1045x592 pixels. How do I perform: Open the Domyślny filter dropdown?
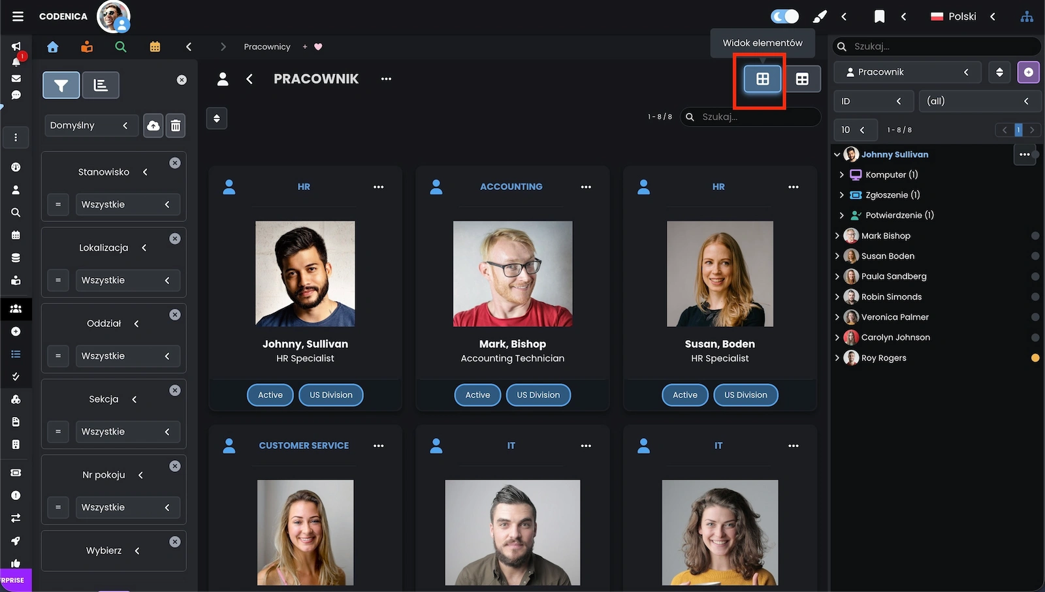point(89,125)
